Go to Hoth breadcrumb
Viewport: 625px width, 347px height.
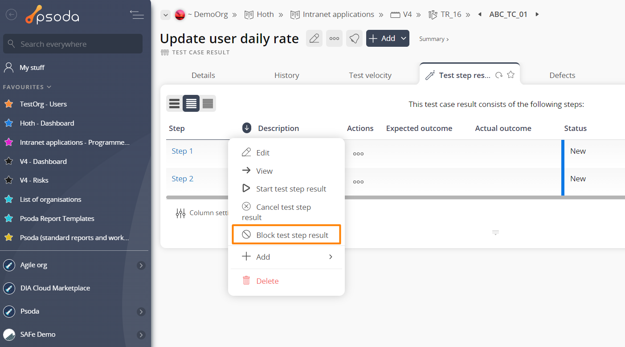tap(265, 14)
